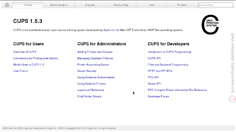Click the CUPS for Administrators heading
236x132 pixels.
[x=102, y=44]
